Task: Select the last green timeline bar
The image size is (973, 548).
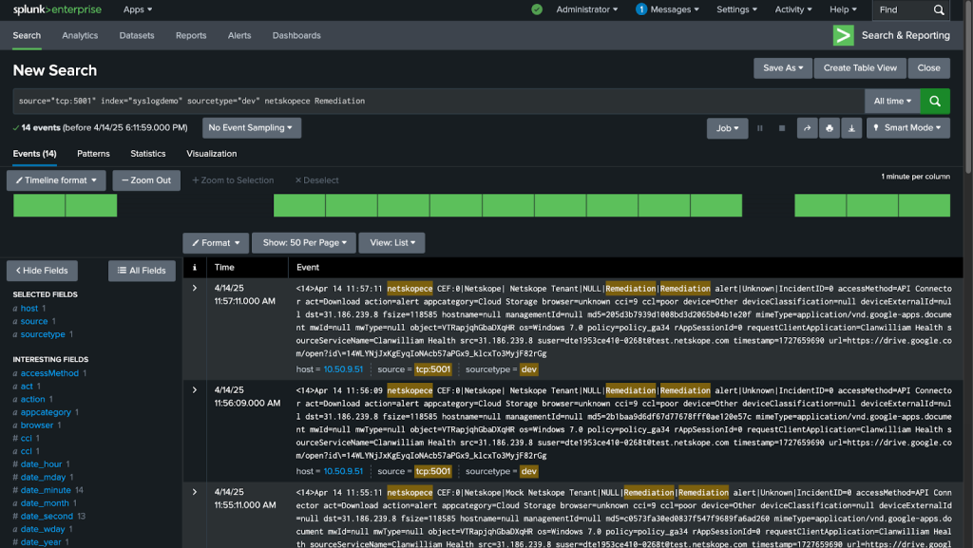Action: tap(924, 205)
